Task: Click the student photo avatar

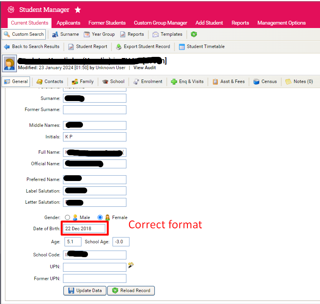Action: click(9, 63)
